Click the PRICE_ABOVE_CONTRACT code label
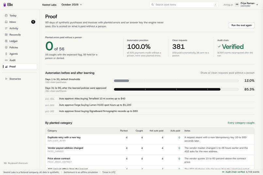The width and height of the screenshot is (263, 175). 59,162
